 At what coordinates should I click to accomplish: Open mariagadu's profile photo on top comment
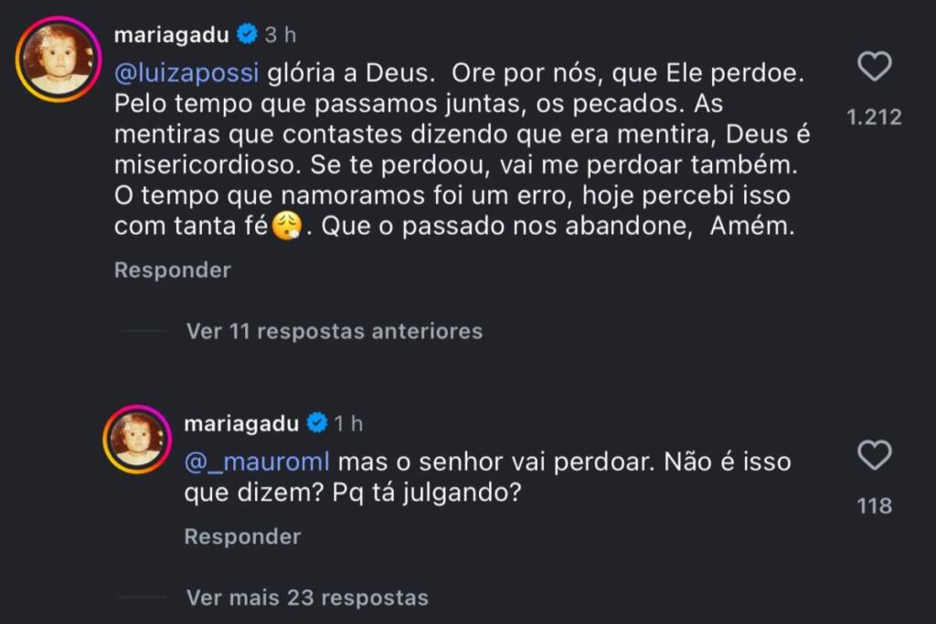[x=58, y=60]
